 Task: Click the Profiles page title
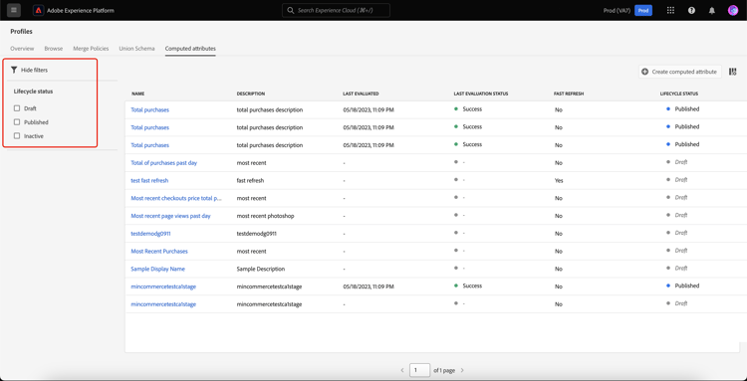pos(22,32)
